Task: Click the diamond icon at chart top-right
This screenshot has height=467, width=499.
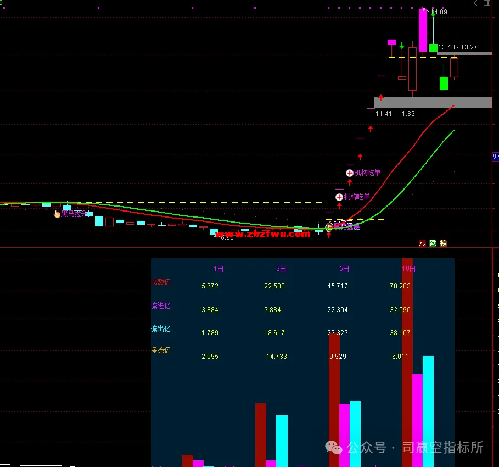Action: (476, 3)
